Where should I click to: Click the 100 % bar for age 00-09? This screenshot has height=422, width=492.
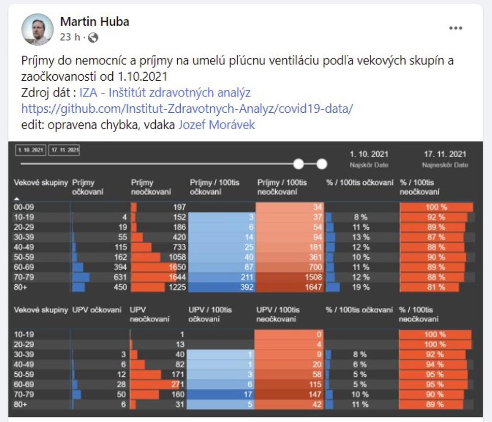437,207
